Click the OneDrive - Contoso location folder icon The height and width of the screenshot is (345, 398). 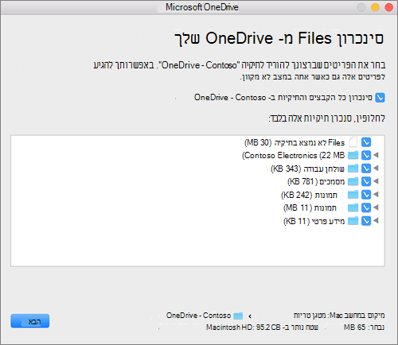tap(238, 316)
